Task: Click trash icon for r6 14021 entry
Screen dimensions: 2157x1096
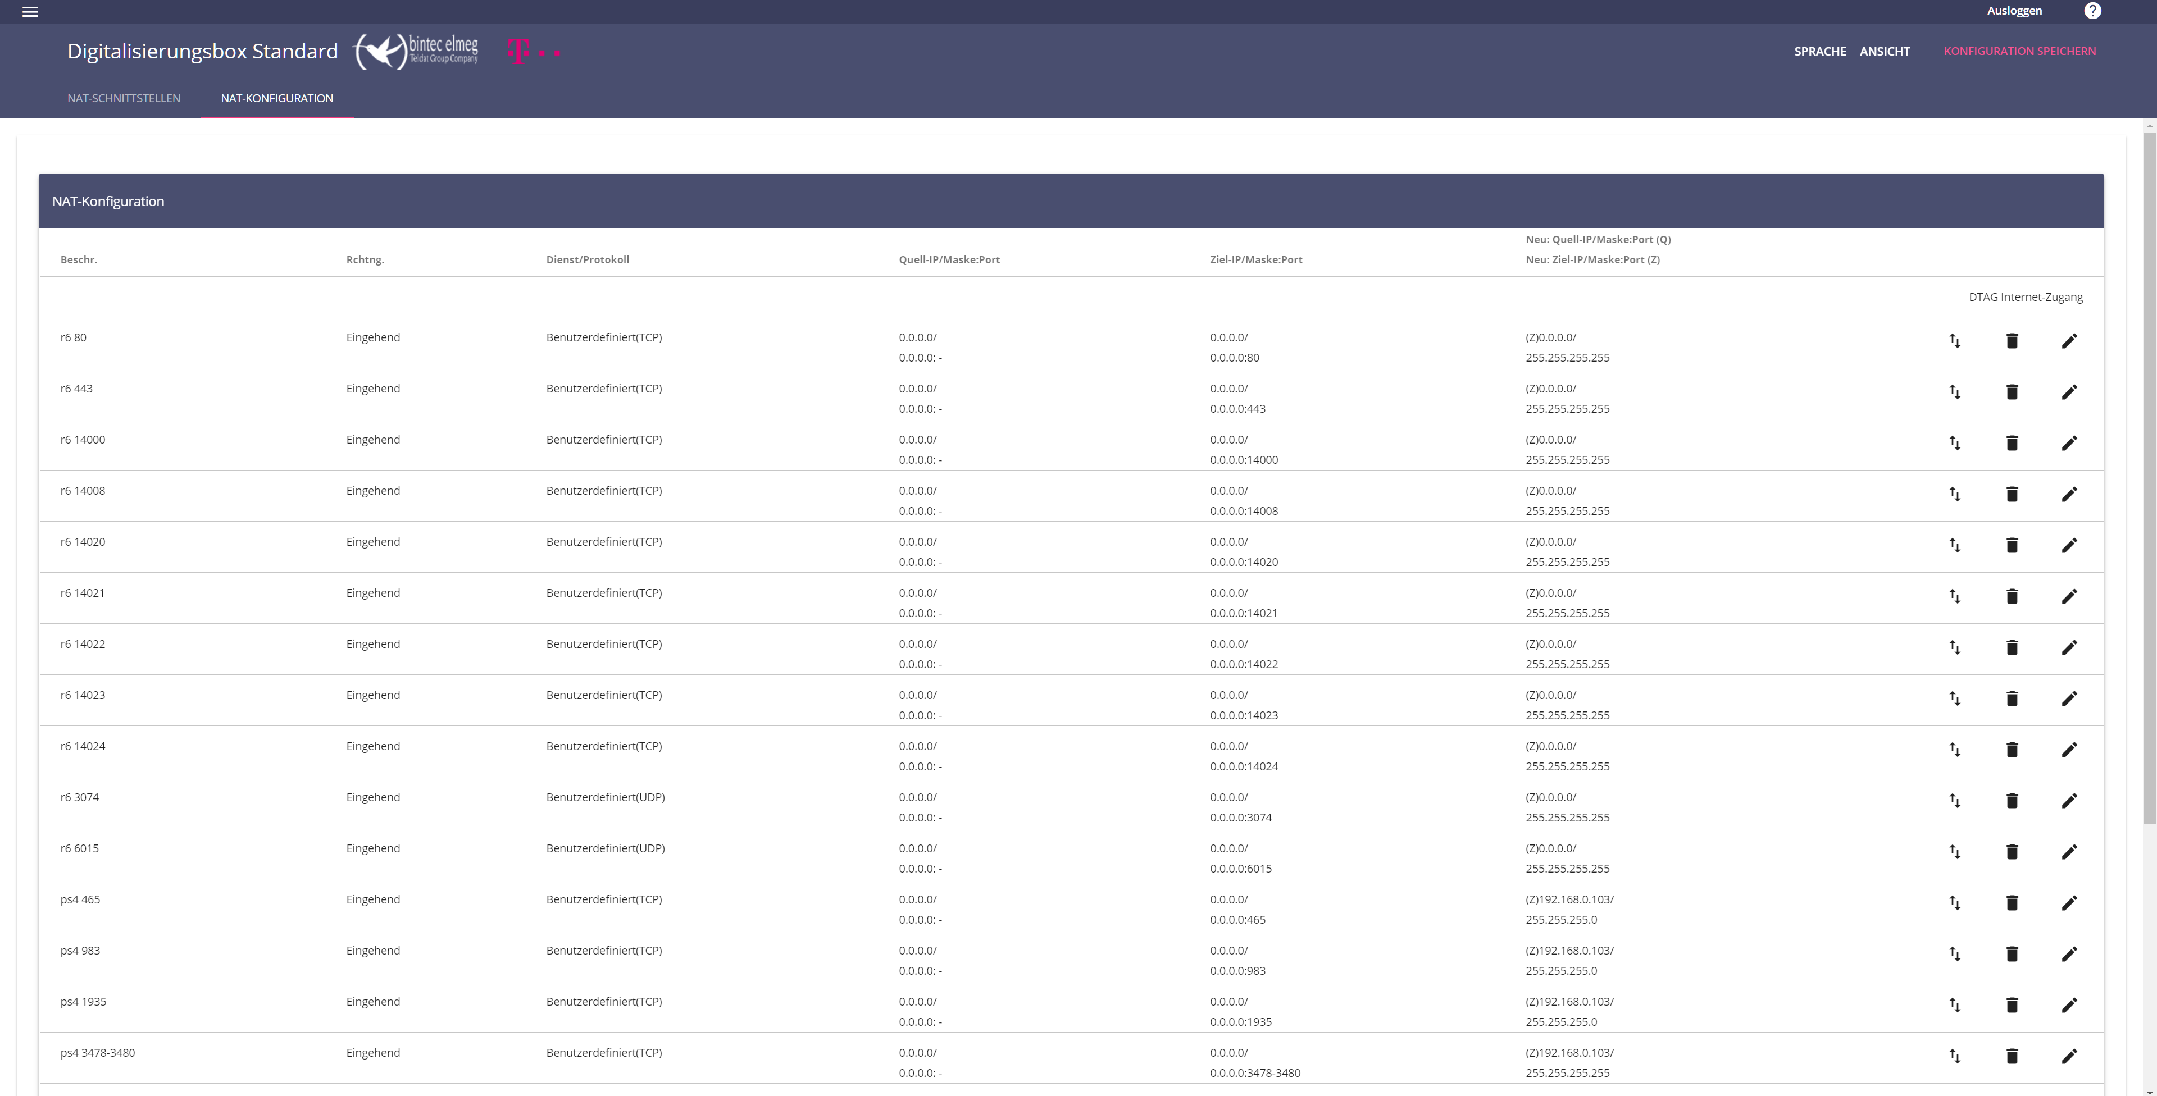Action: pyautogui.click(x=2012, y=596)
